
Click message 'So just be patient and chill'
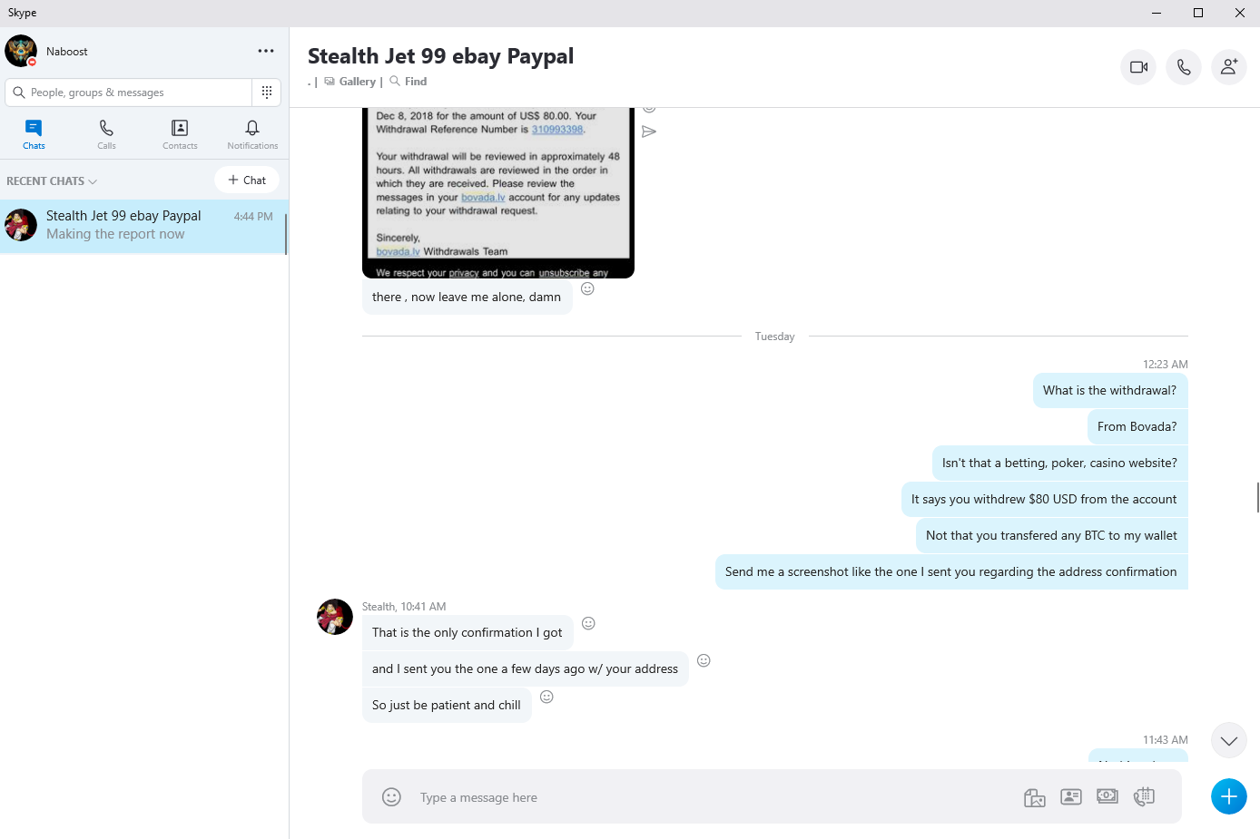pyautogui.click(x=447, y=705)
